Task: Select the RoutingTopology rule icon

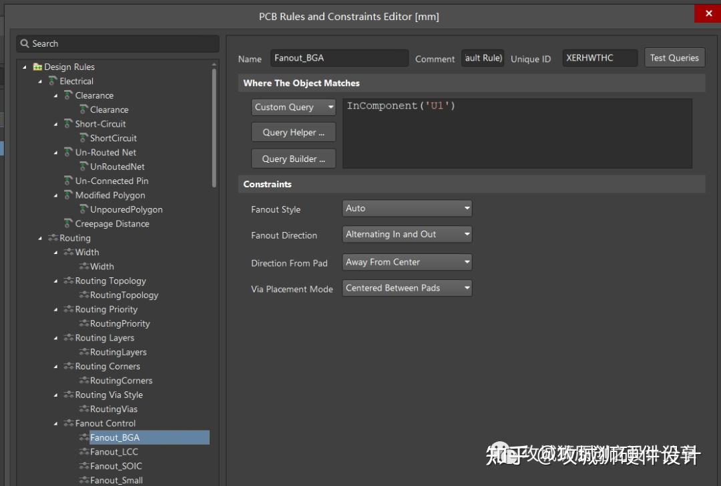Action: click(x=83, y=295)
